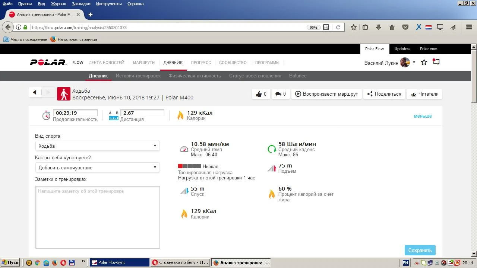Viewport: 477px width, 268px height.
Task: Switch to Физическая активность subtab
Action: click(195, 76)
